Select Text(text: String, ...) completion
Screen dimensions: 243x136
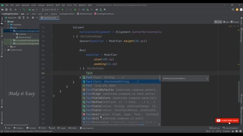point(121,77)
